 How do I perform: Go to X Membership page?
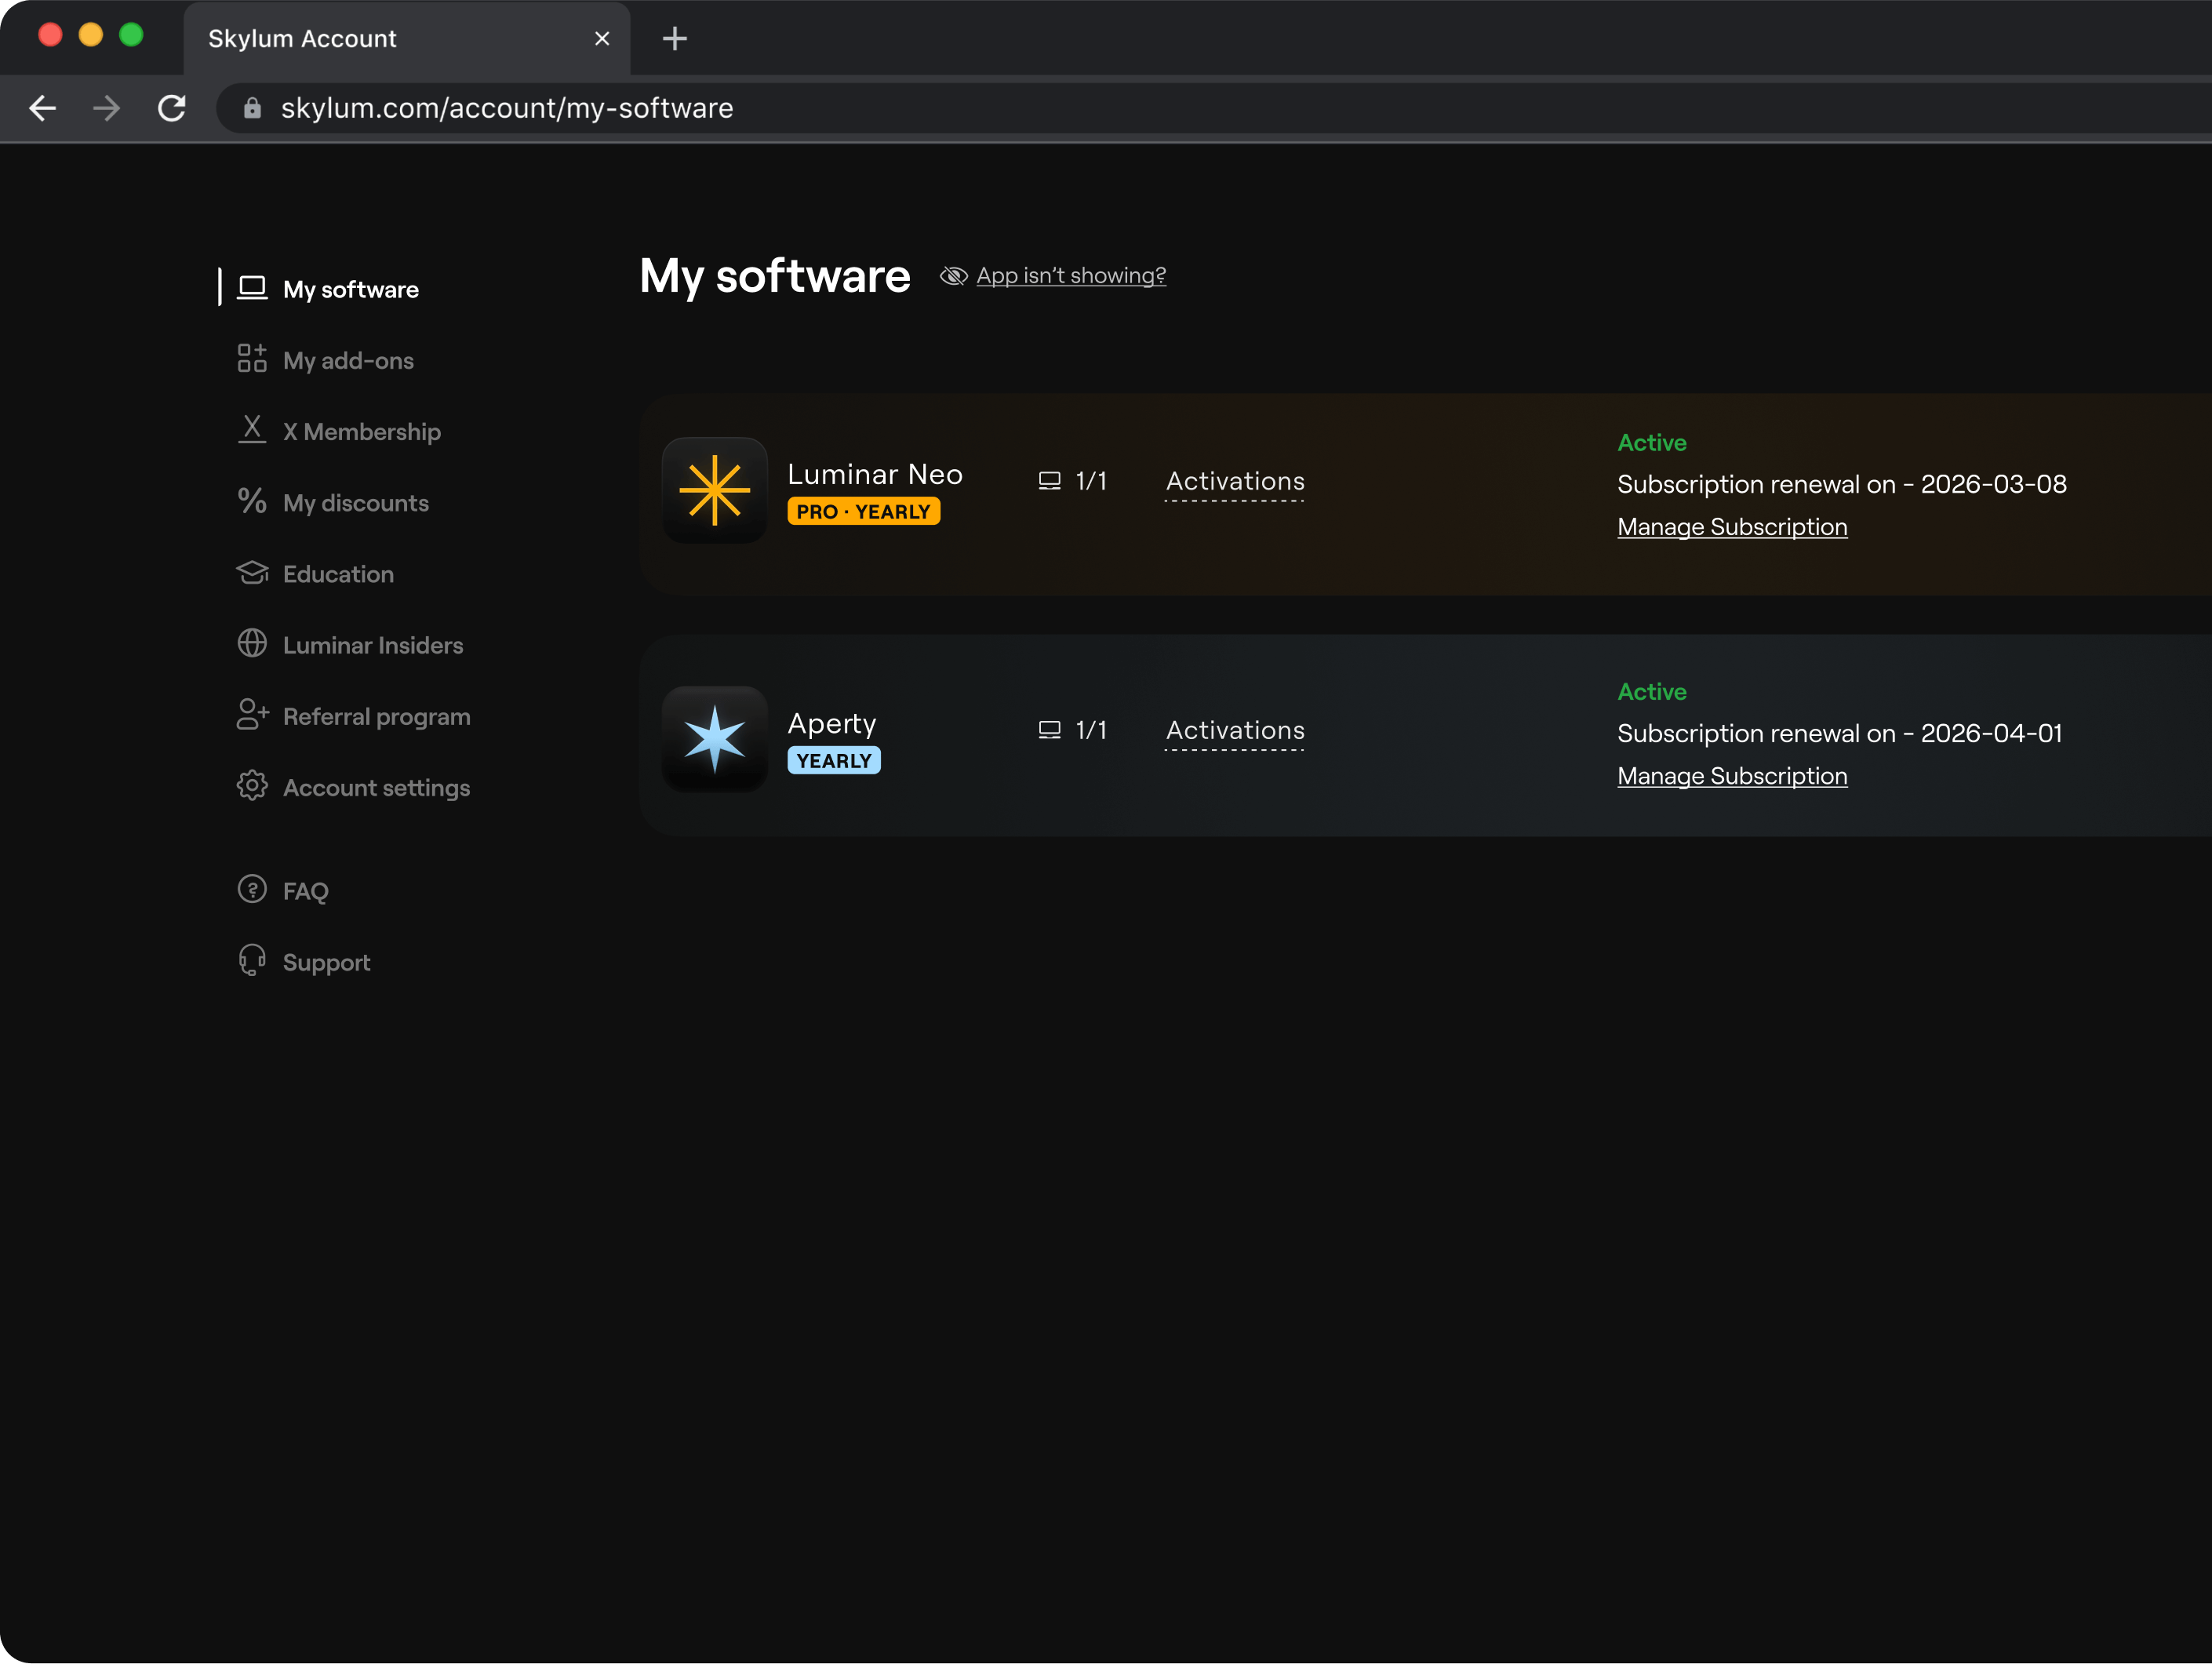click(x=361, y=431)
